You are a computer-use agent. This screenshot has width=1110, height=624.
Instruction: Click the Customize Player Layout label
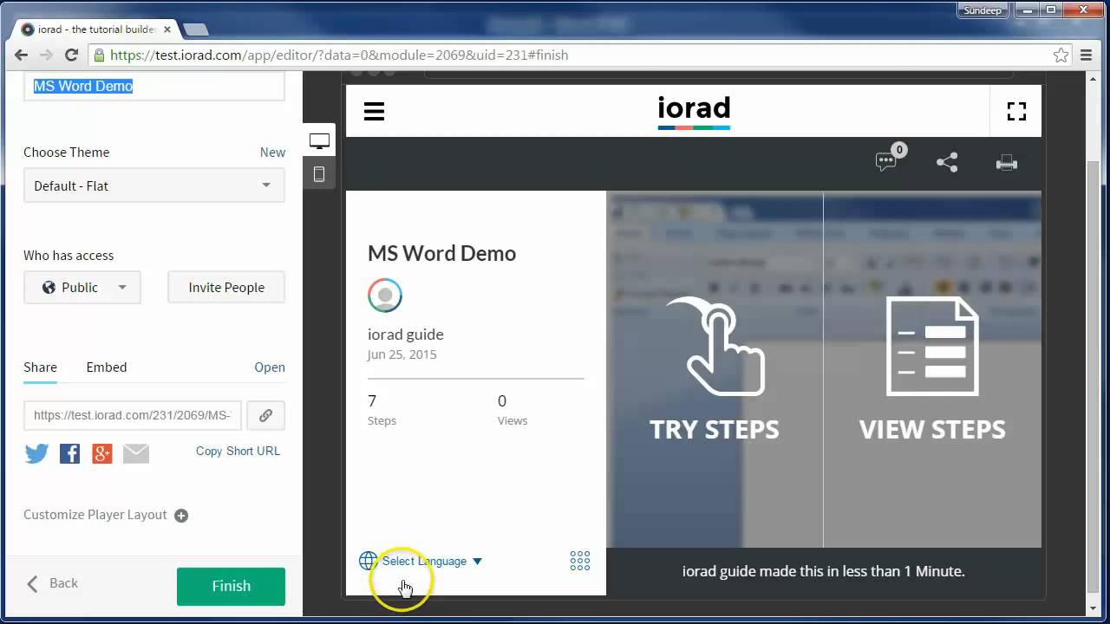(95, 515)
